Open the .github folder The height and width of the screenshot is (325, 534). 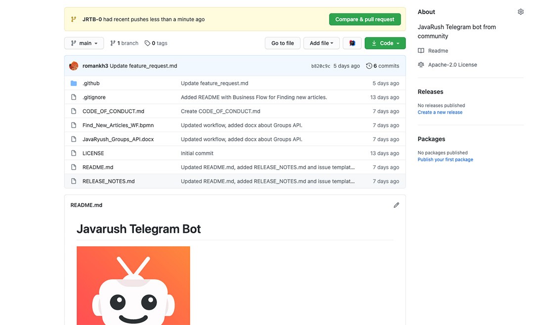(91, 83)
